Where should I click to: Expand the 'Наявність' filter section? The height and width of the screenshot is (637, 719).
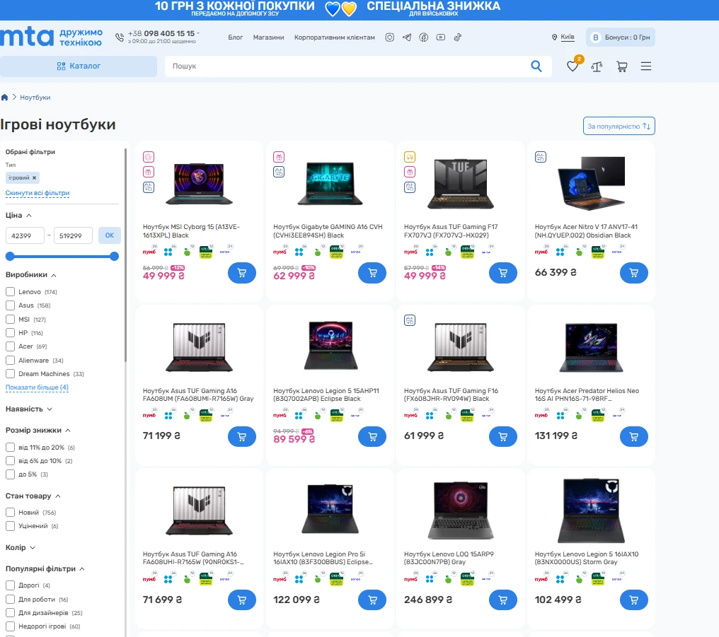point(29,409)
